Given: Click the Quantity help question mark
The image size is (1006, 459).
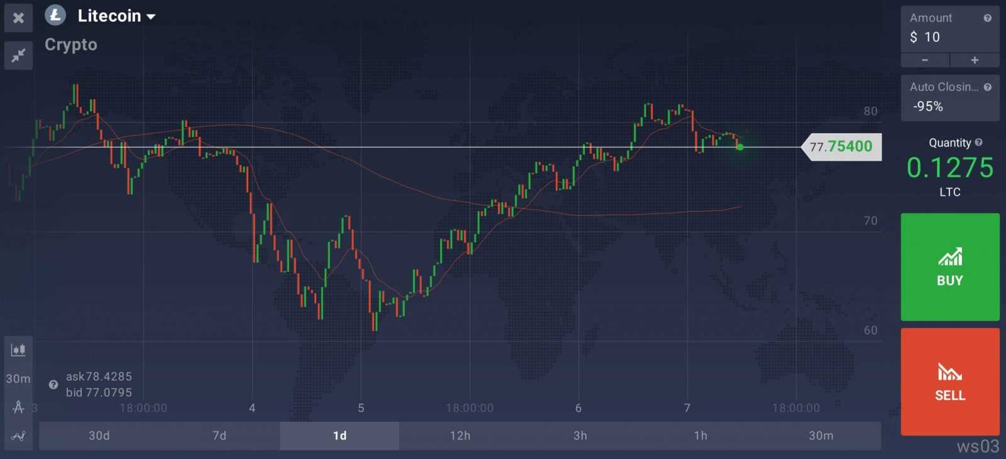Looking at the screenshot, I should (x=978, y=143).
